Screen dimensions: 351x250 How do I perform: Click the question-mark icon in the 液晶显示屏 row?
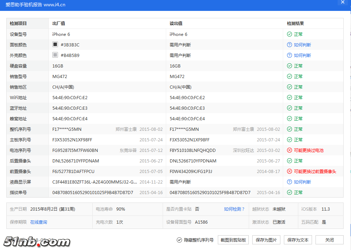coord(290,182)
